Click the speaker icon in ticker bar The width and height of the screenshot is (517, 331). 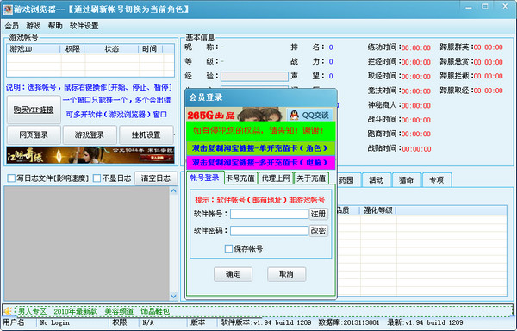point(8,311)
